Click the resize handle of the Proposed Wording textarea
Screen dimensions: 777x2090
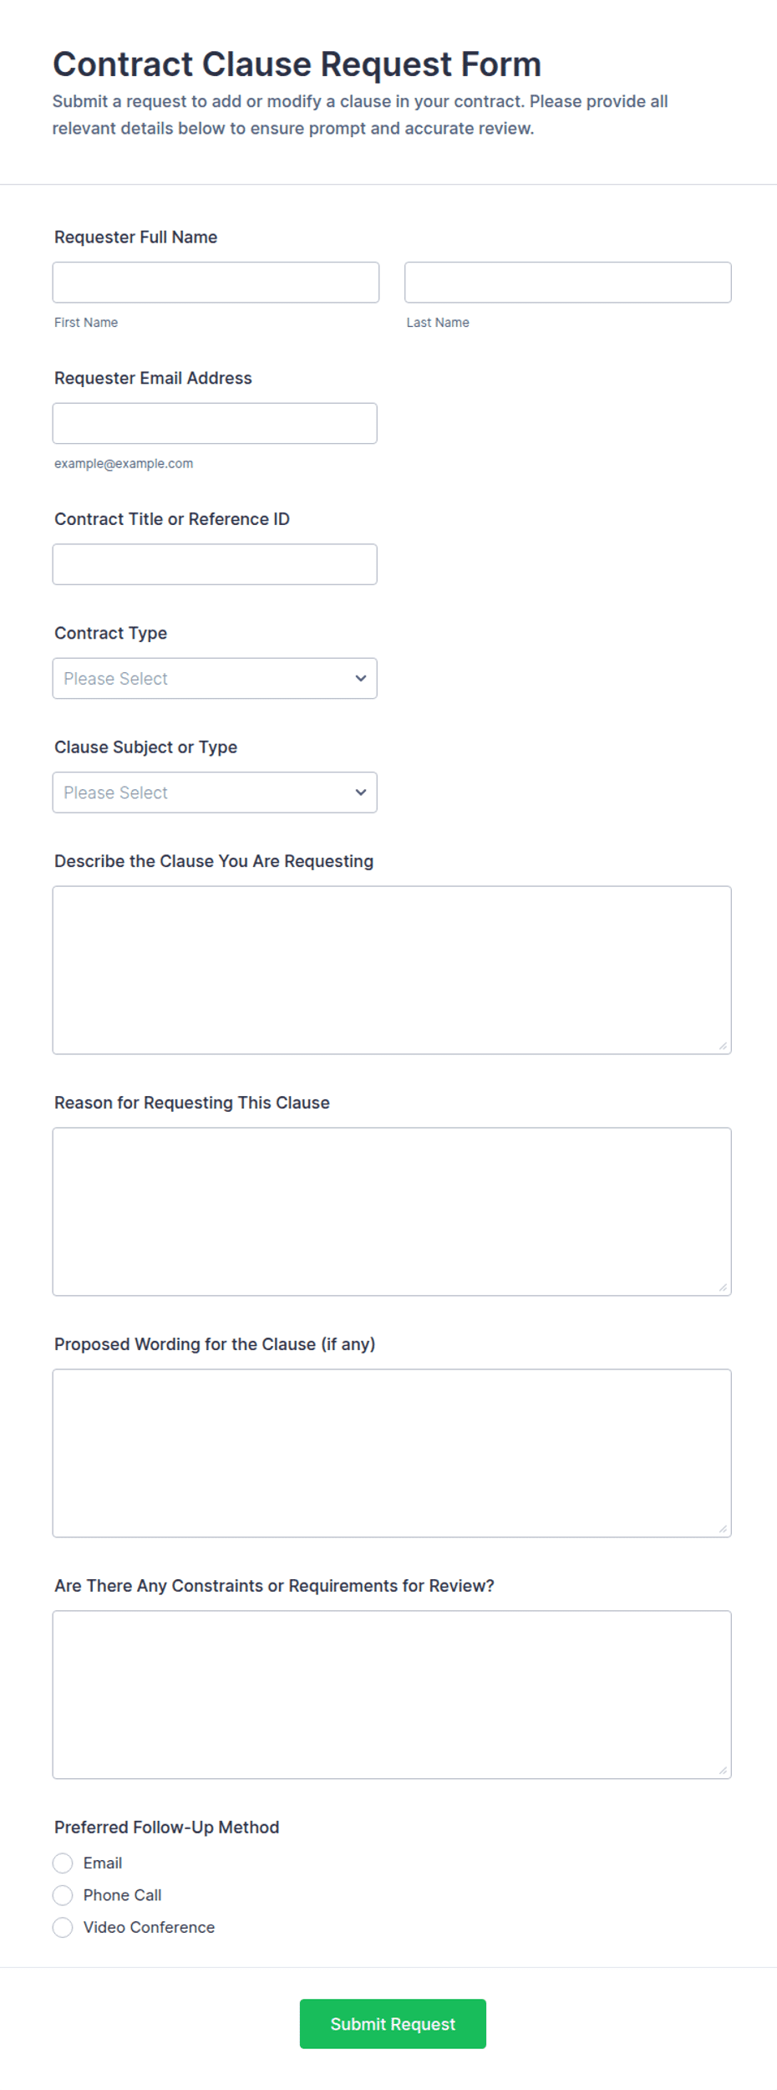[x=723, y=1529]
